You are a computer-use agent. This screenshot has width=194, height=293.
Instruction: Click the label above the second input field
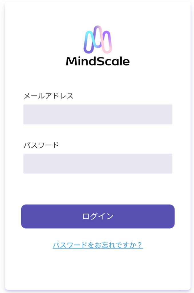pyautogui.click(x=41, y=145)
